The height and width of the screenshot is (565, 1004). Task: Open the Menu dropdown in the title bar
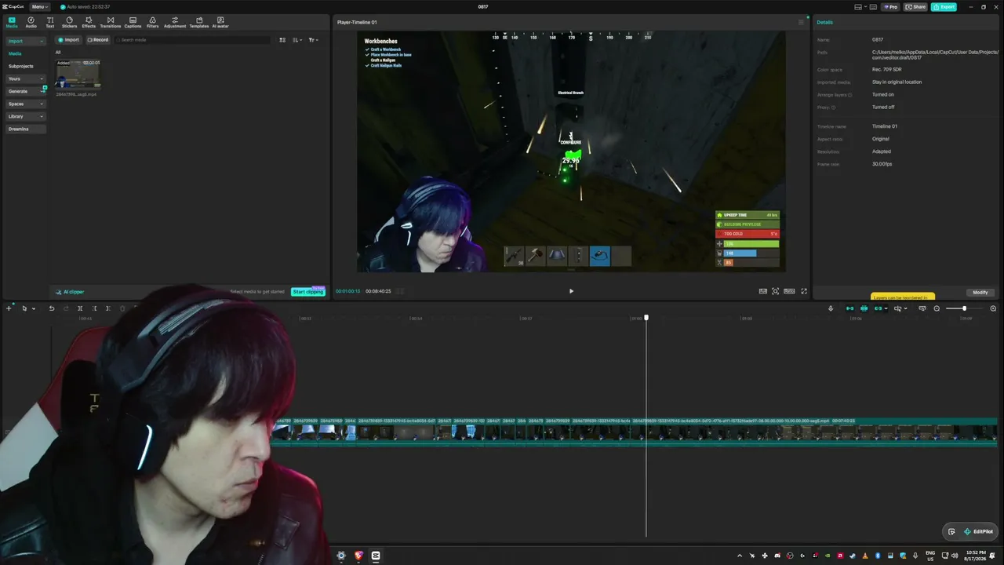[38, 7]
